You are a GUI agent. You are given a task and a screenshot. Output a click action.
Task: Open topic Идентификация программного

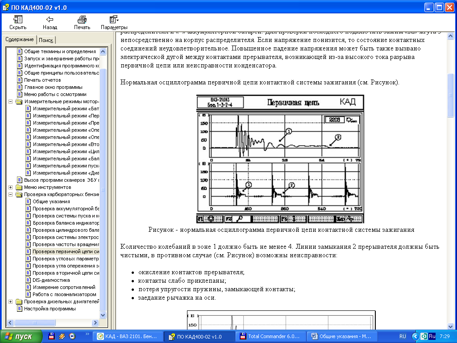[x=62, y=66]
